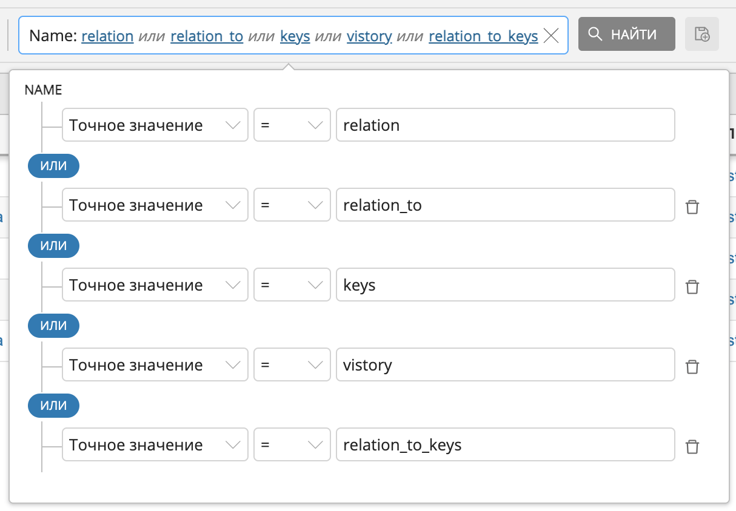
Task: Switch ИЛИ operator above the vistory row
Action: (53, 326)
